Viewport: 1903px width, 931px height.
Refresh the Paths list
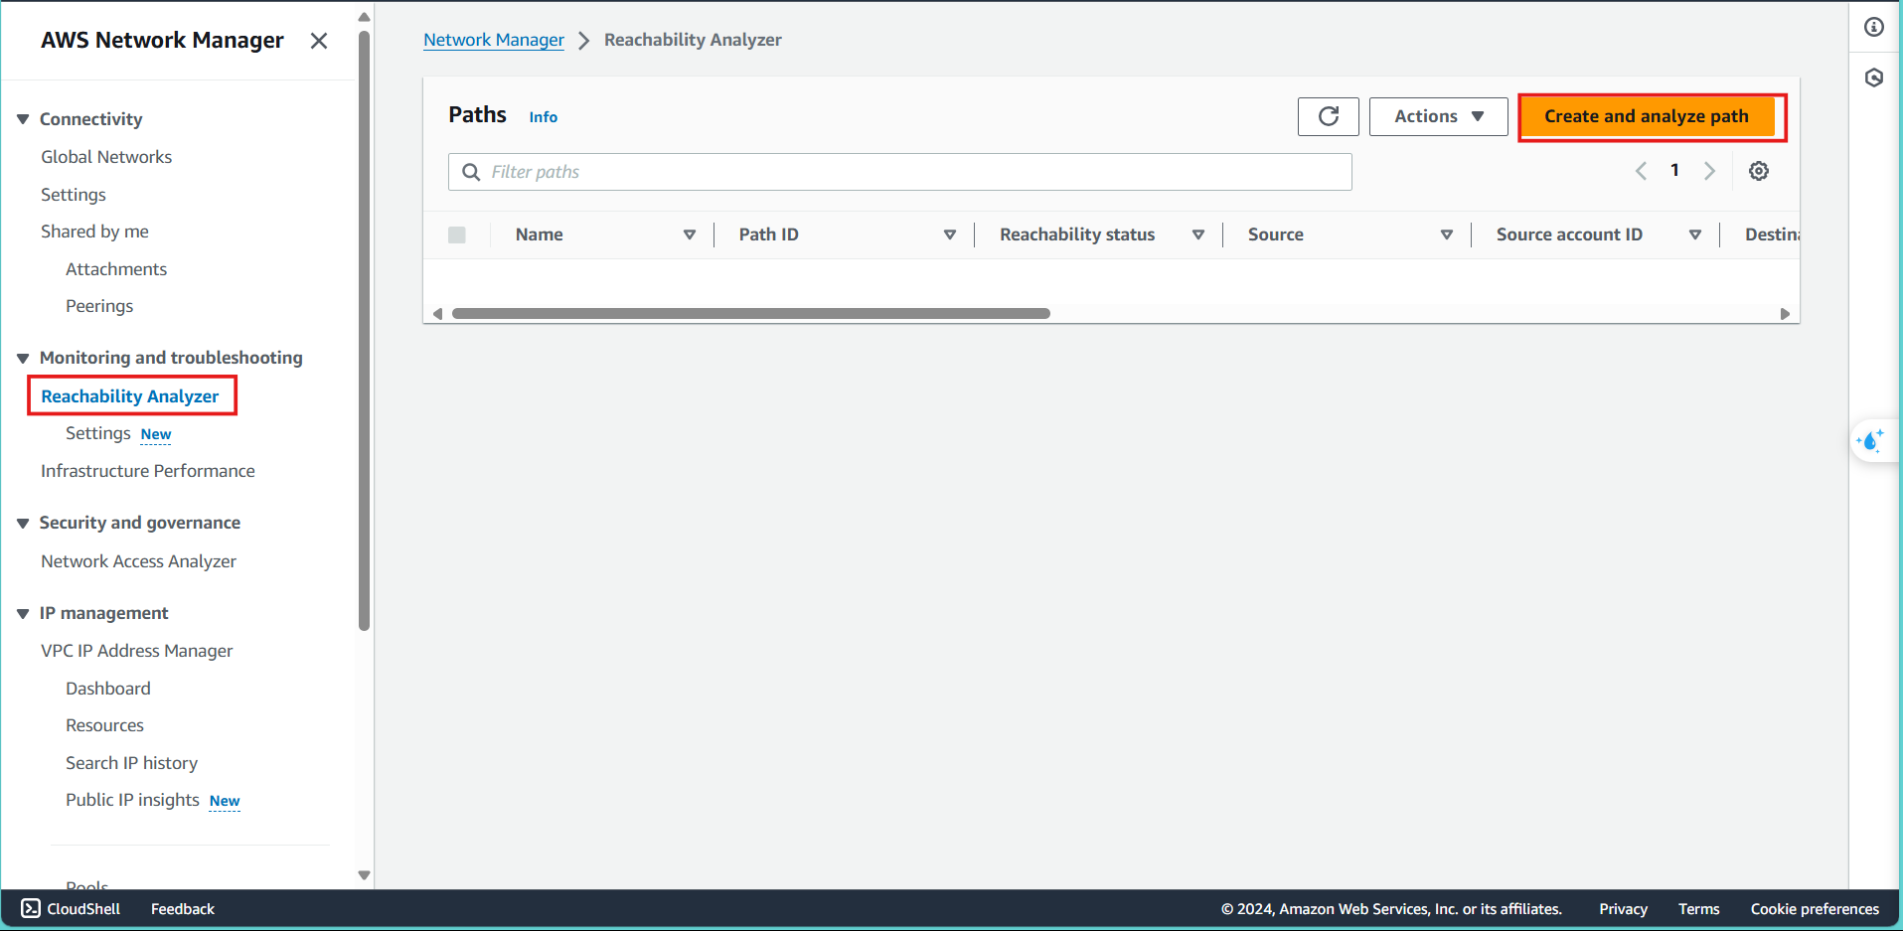(1328, 116)
